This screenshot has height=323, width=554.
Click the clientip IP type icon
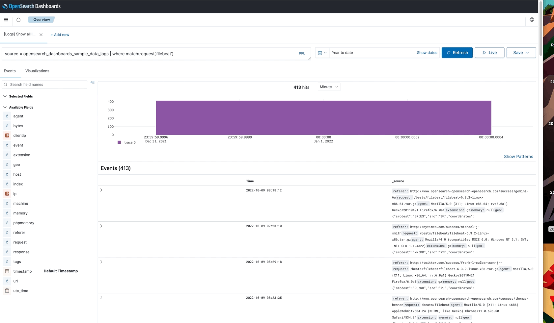coord(7,136)
